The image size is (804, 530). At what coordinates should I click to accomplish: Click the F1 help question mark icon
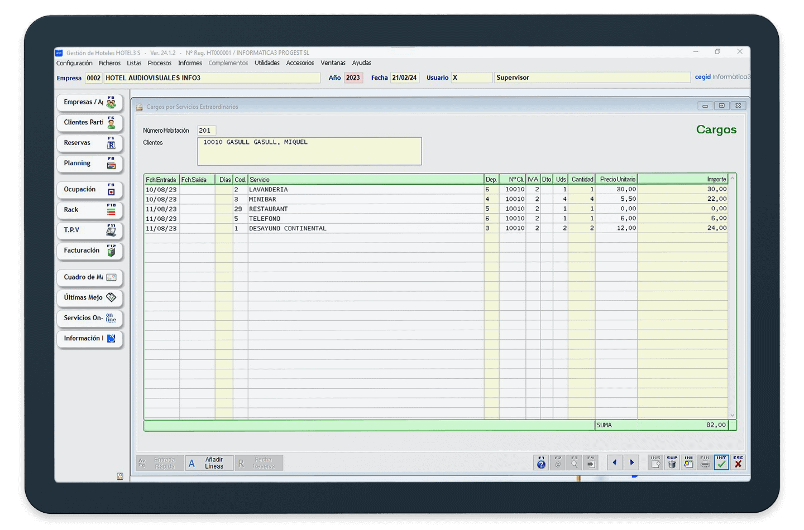tap(541, 462)
